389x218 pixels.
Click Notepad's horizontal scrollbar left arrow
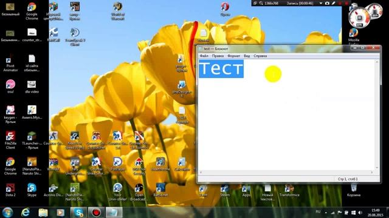(x=201, y=172)
